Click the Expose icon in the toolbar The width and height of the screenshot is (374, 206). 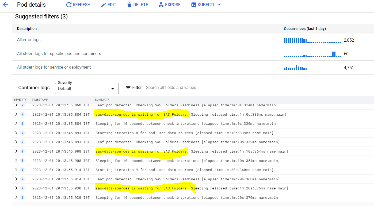(x=161, y=5)
